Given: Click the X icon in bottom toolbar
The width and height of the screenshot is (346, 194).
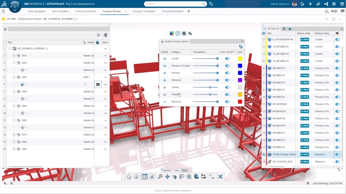Looking at the screenshot, I should 220,177.
